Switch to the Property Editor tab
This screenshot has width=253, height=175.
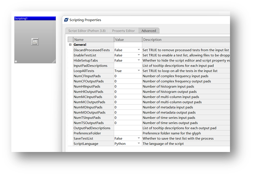(x=123, y=31)
